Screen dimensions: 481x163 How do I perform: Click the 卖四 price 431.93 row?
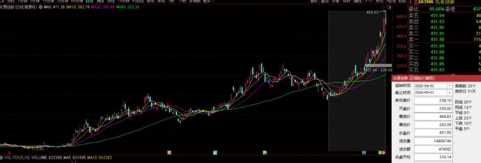444,21
